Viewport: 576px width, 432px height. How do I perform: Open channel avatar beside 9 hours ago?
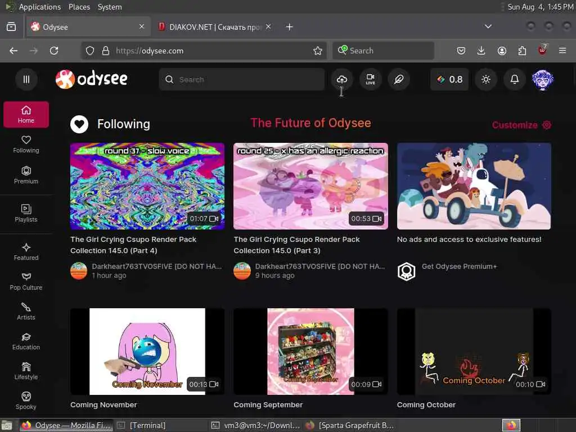242,271
